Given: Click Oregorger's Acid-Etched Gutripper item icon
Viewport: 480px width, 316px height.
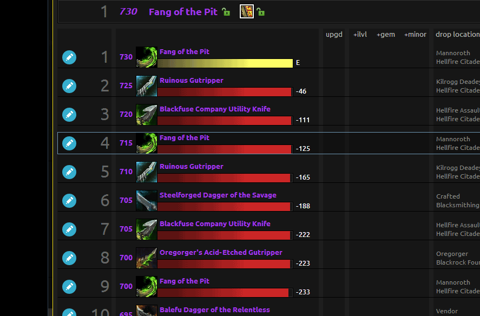Looking at the screenshot, I should pos(147,258).
